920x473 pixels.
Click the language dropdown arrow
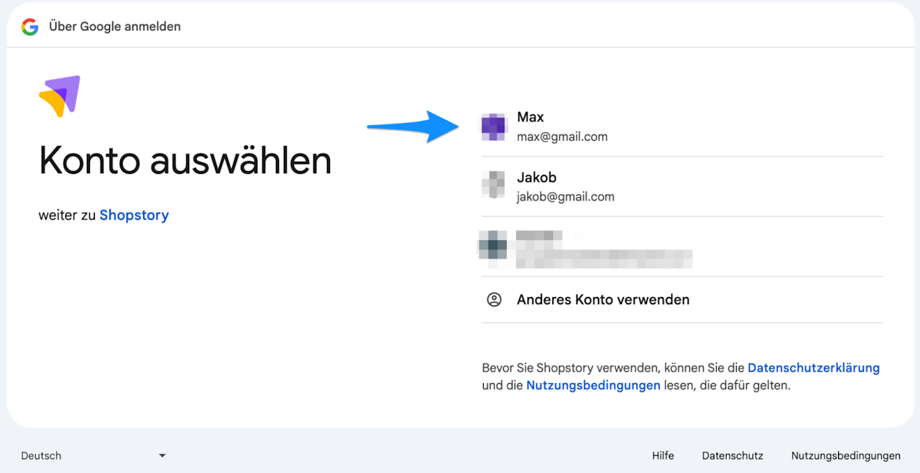point(162,456)
